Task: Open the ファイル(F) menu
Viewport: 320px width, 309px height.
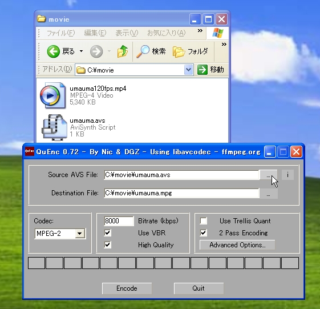Action: click(x=61, y=33)
